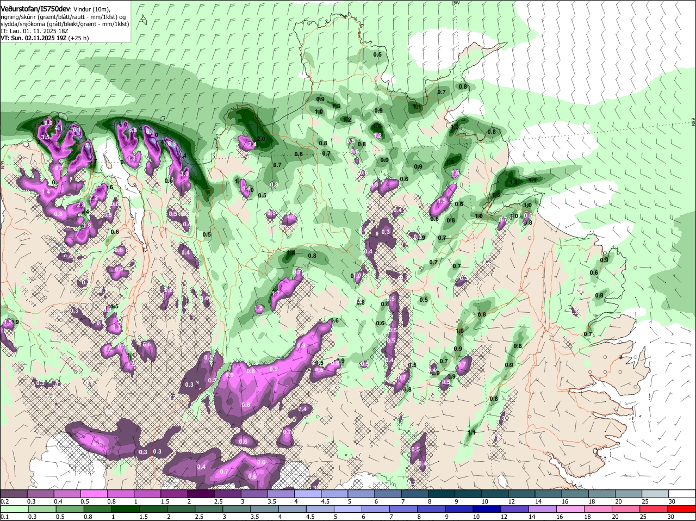696x521 pixels.
Task: Pick the 1.5 swatch in purple sleet/snow scale
Action: (173, 494)
